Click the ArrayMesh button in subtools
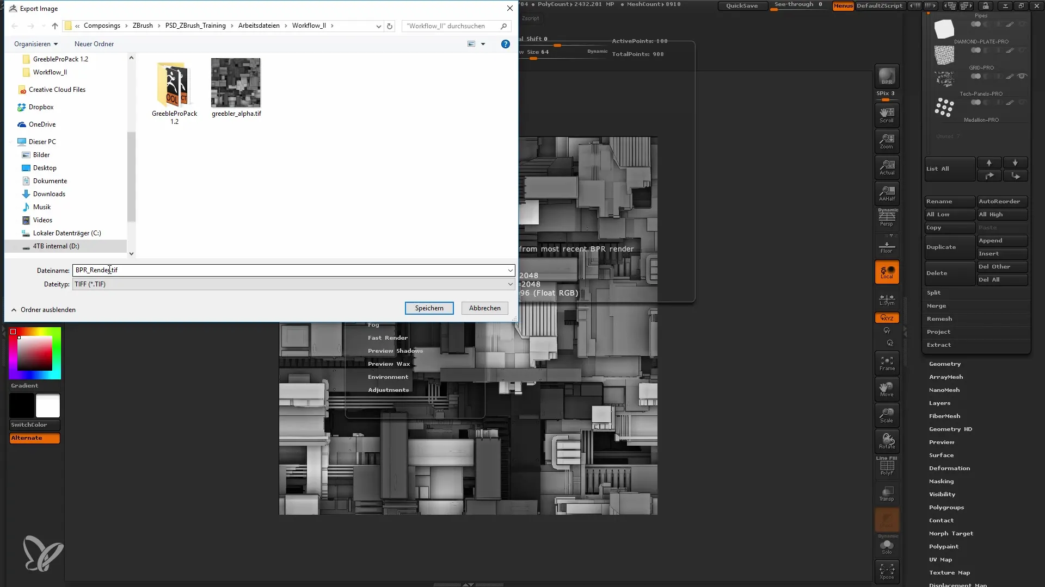This screenshot has width=1045, height=587. [946, 376]
